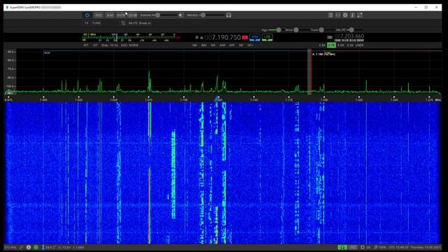448x252 pixels.
Task: Toggle the NB noise blanker
Action: click(x=195, y=45)
